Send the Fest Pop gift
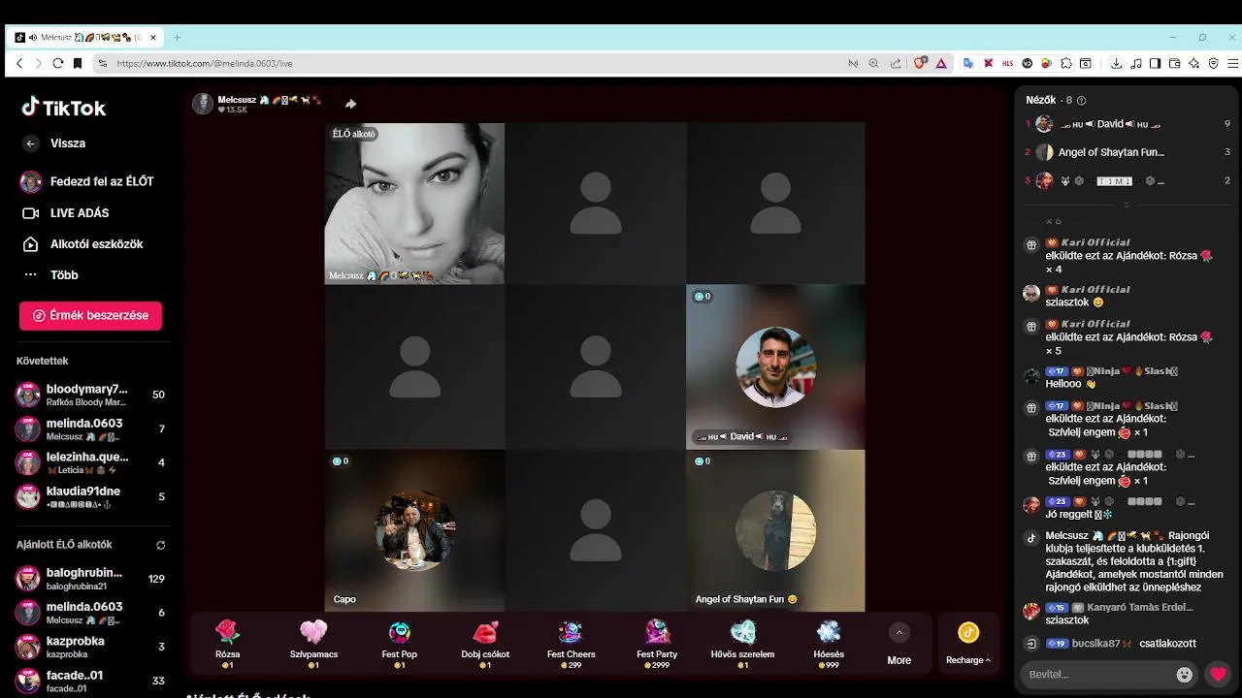The height and width of the screenshot is (698, 1242). pos(400,644)
